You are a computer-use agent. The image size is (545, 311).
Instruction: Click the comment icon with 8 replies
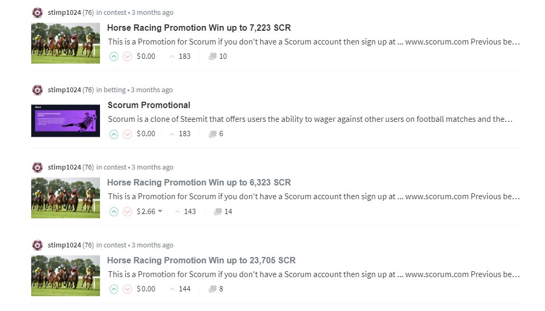pos(213,289)
